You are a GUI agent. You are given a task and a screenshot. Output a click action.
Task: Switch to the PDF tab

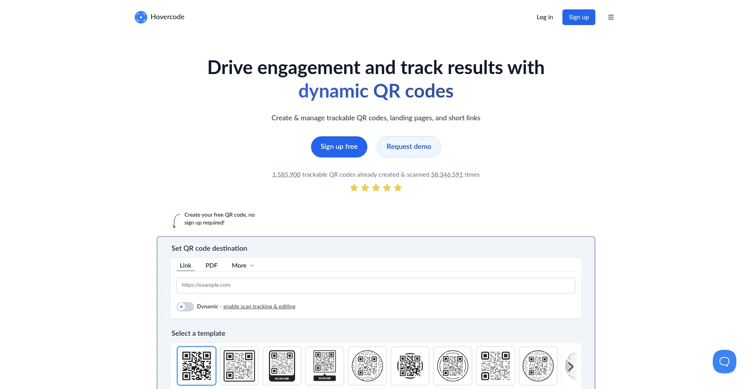pos(211,266)
